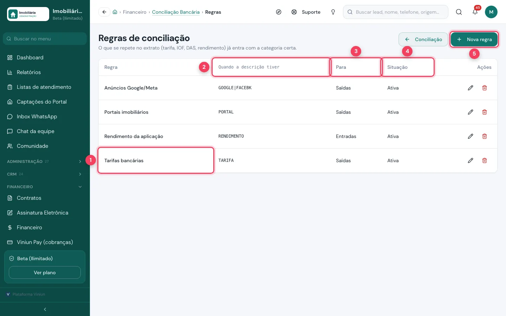
Task: Click the lightbulb tips icon
Action: pos(333,12)
